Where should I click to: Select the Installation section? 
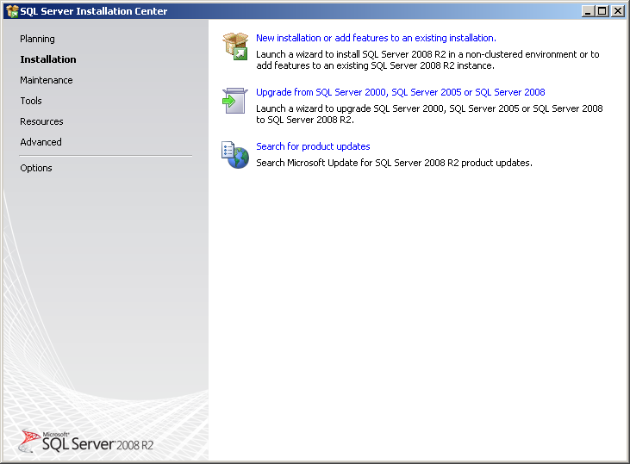48,59
